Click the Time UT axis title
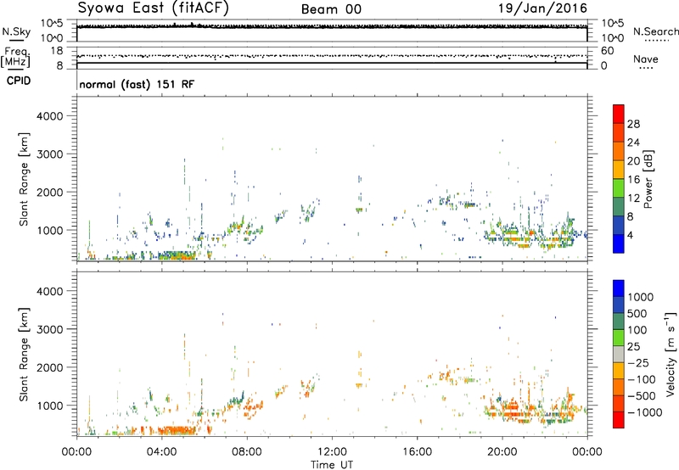 [x=332, y=464]
